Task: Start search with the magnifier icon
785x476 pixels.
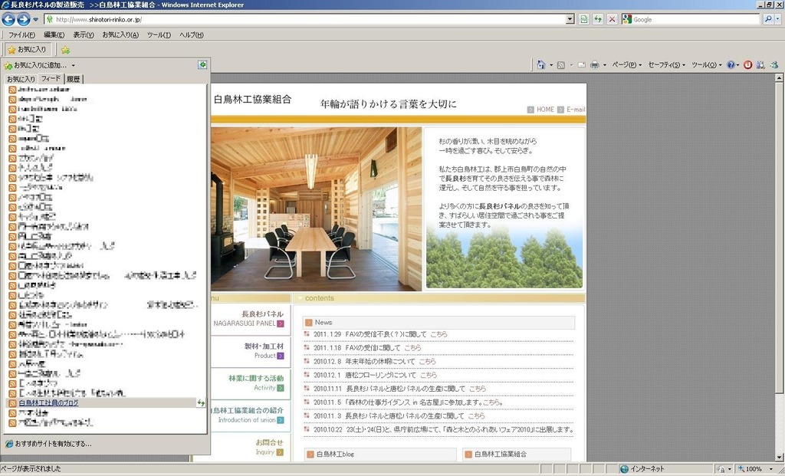Action: pos(768,19)
